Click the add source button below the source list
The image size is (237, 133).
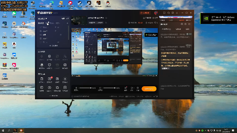click(x=54, y=46)
